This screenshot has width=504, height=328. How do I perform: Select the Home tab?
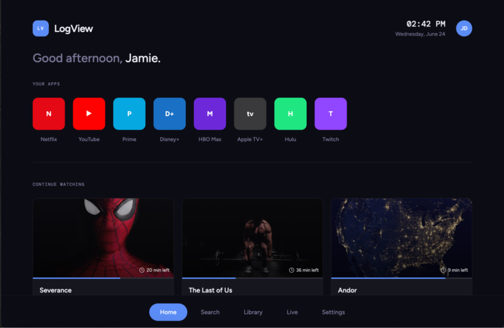[x=168, y=312]
